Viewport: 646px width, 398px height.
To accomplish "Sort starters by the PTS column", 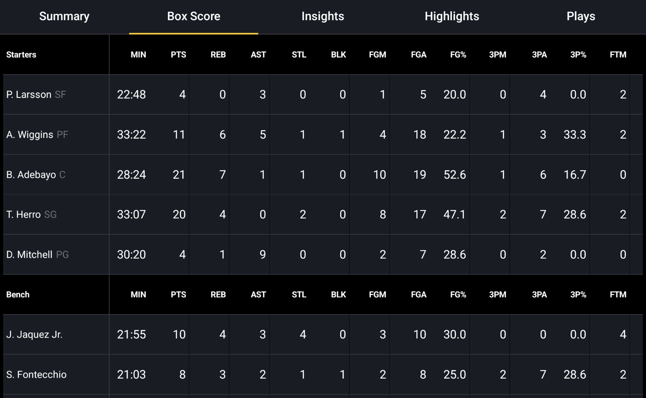I will [178, 54].
